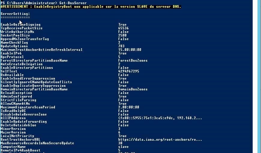
Task: Click the MaximumSignatureScanPeriod property name
Action: (28, 107)
